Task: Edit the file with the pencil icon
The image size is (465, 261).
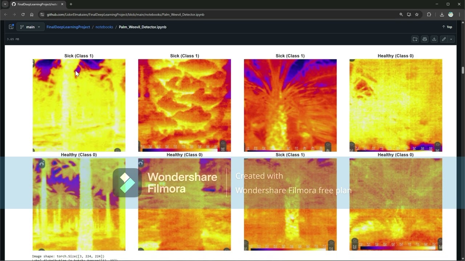Action: (444, 39)
